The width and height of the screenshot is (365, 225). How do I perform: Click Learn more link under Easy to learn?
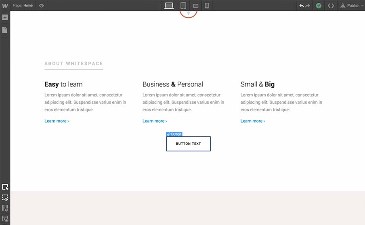[57, 121]
